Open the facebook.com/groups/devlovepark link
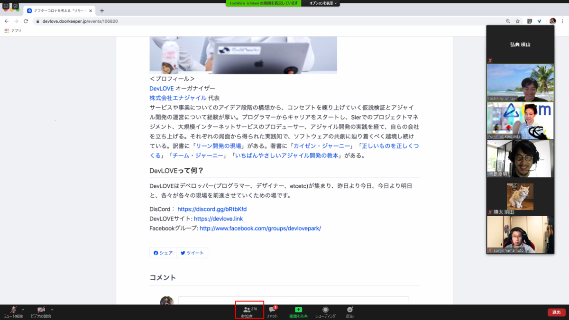Image resolution: width=569 pixels, height=320 pixels. [260, 228]
